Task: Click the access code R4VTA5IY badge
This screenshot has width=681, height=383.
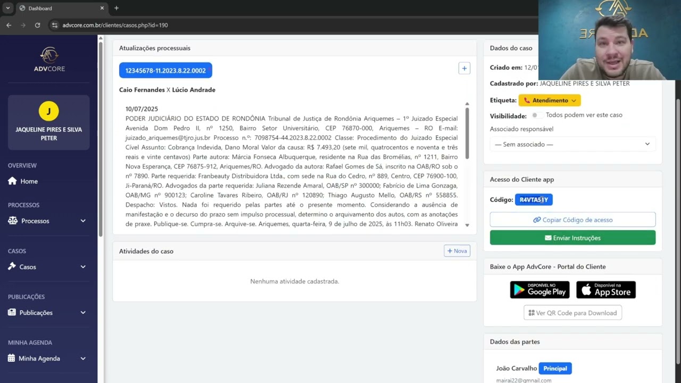Action: coord(534,199)
